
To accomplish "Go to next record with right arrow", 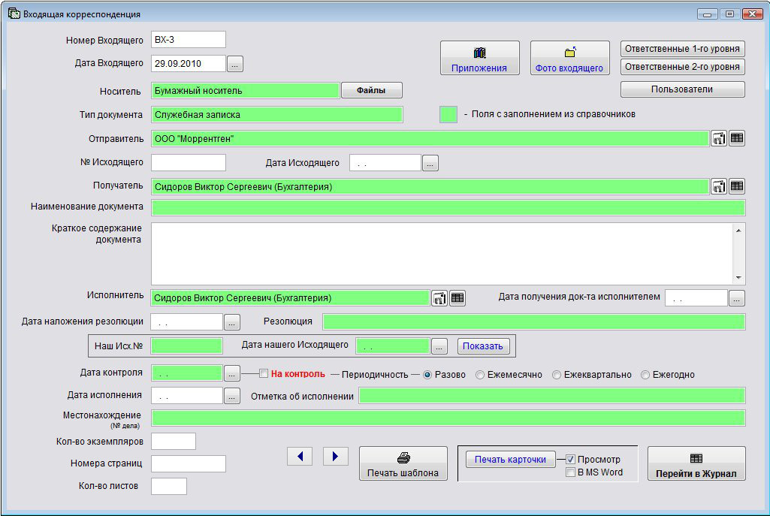I will click(336, 456).
